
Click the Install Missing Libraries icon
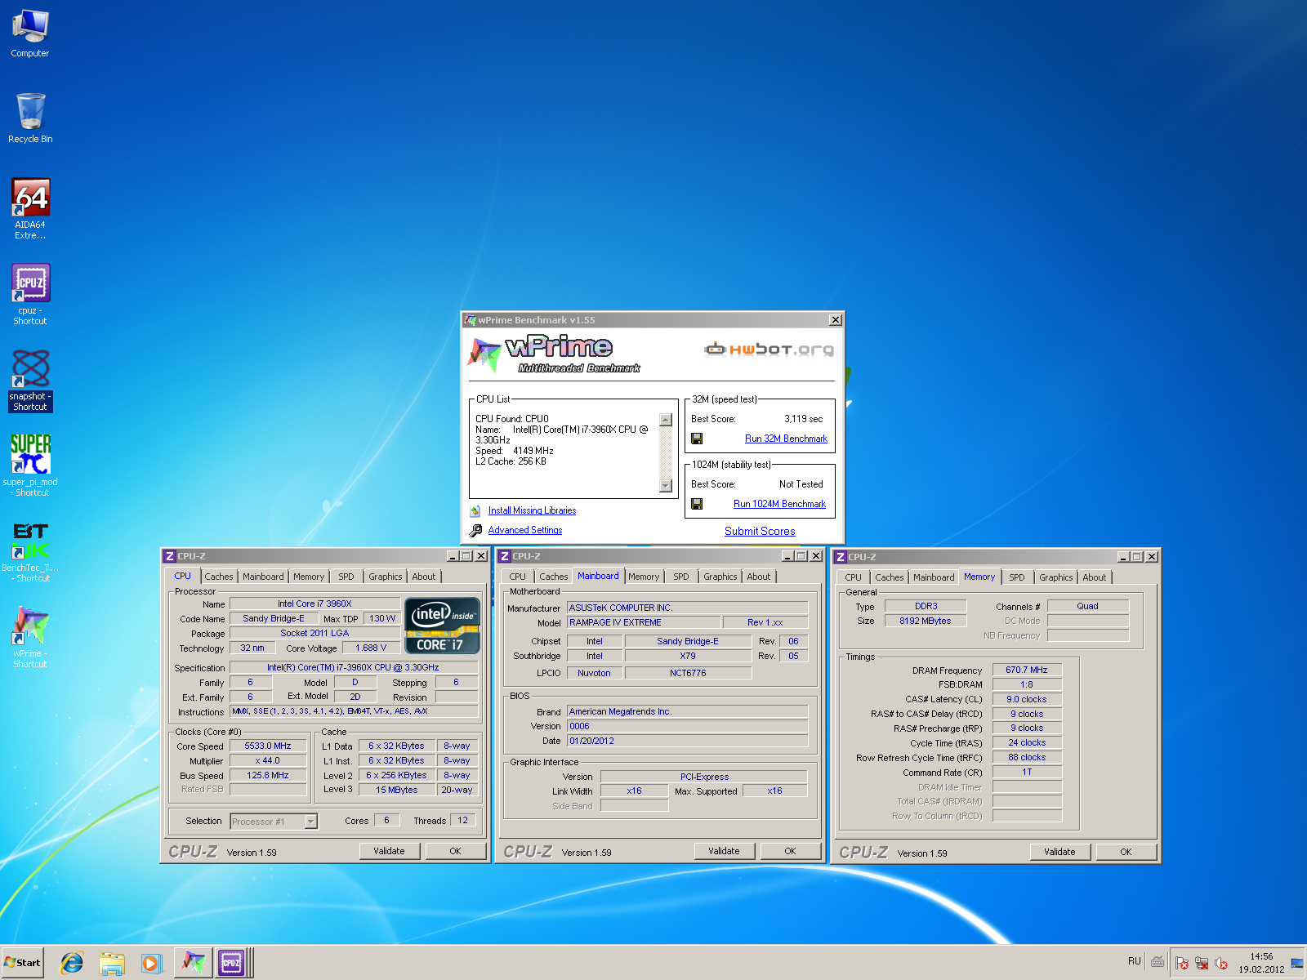pyautogui.click(x=475, y=510)
